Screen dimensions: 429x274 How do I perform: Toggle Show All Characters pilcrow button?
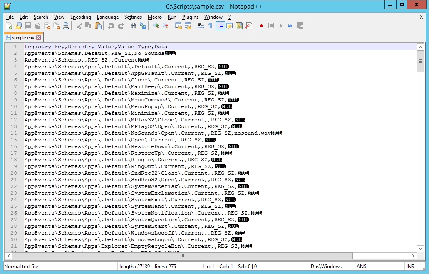pos(210,26)
